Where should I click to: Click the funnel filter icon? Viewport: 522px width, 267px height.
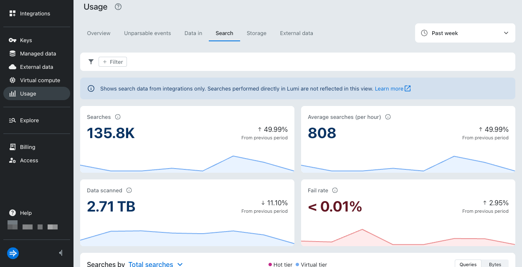91,62
